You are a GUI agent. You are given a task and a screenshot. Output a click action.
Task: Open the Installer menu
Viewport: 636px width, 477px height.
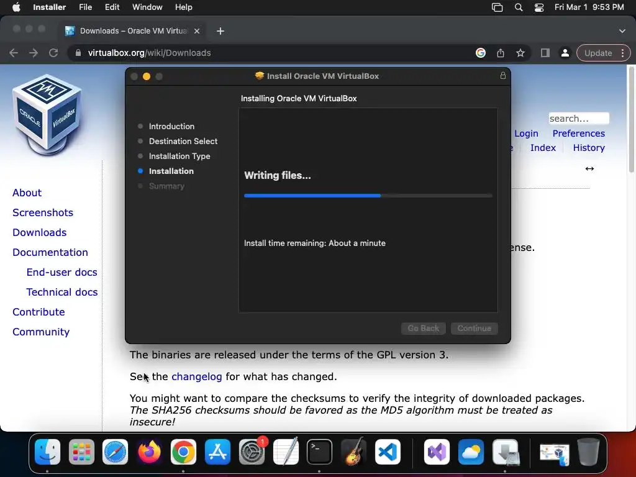click(50, 7)
